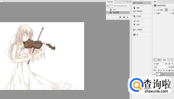Image resolution: width=174 pixels, height=99 pixels.
Task: Toggle link width and height chain button
Action: (166, 10)
